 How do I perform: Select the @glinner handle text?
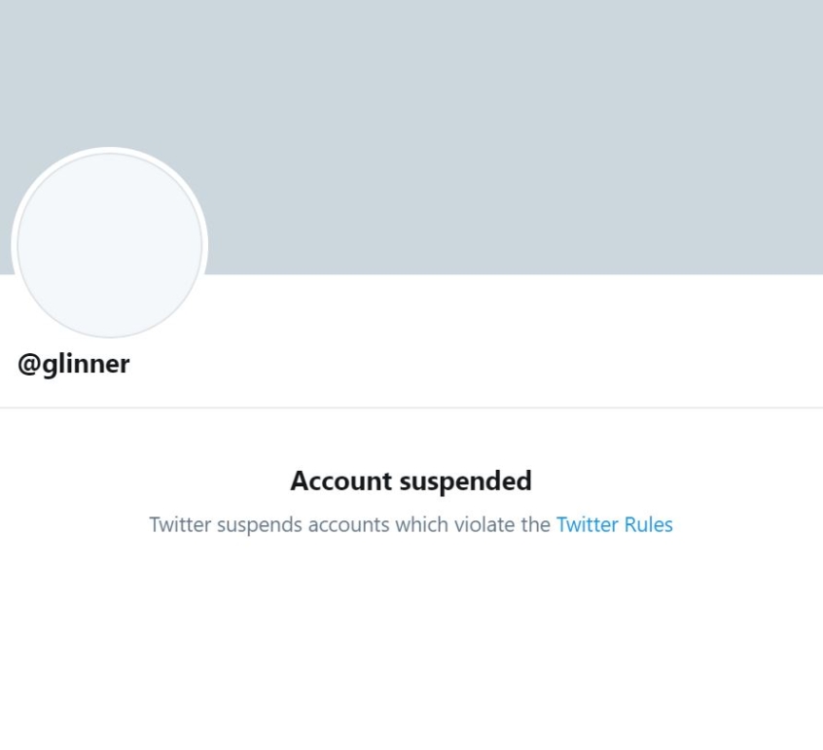(x=74, y=364)
